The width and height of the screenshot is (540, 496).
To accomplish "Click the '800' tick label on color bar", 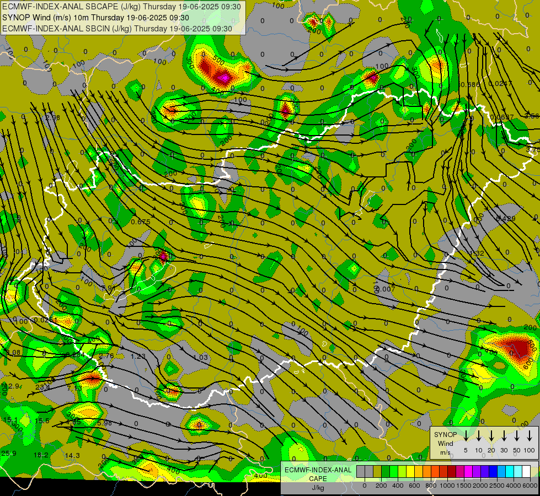I will tap(431, 486).
